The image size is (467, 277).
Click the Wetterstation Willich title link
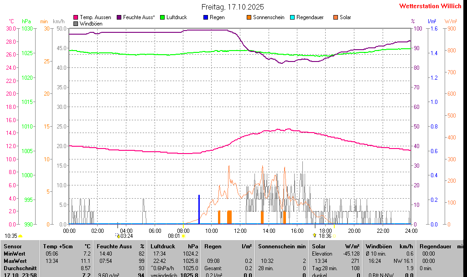430,6
